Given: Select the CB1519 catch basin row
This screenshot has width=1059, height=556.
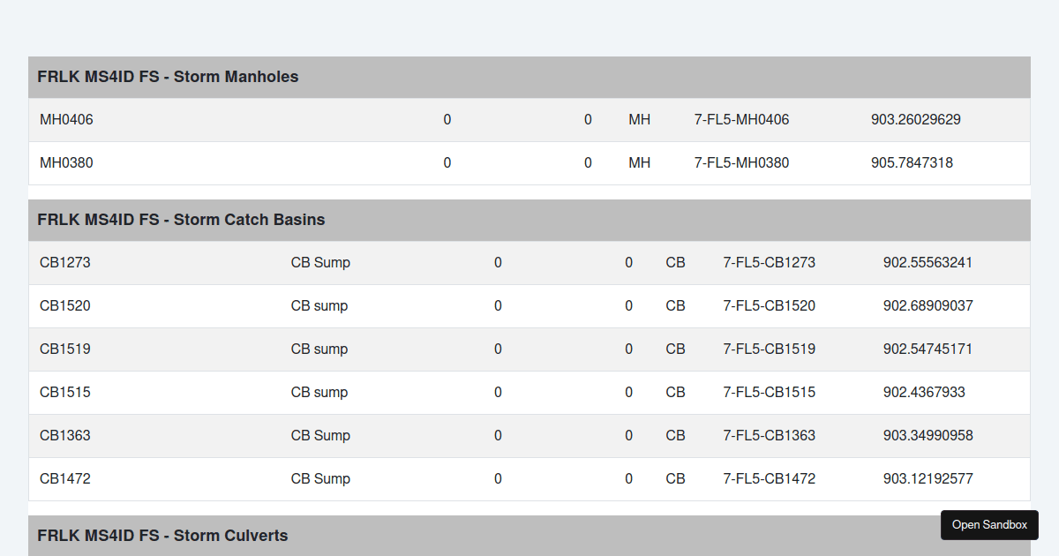Looking at the screenshot, I should [x=65, y=349].
